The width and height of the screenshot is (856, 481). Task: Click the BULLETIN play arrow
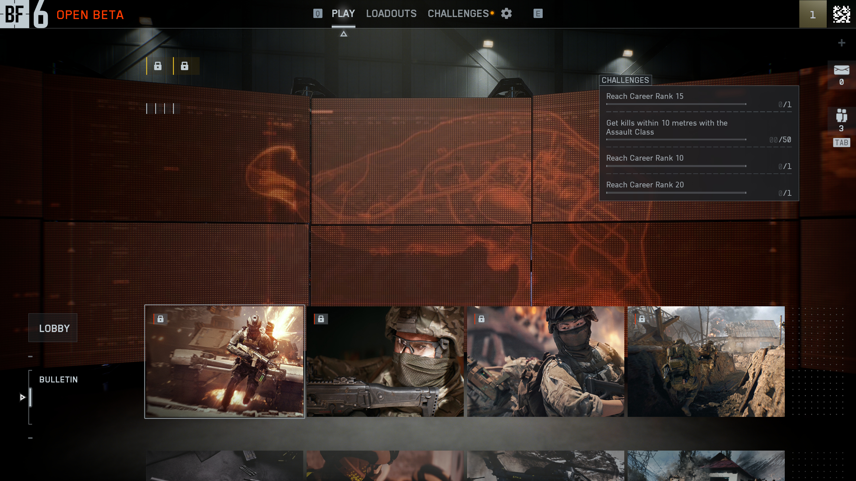point(22,397)
